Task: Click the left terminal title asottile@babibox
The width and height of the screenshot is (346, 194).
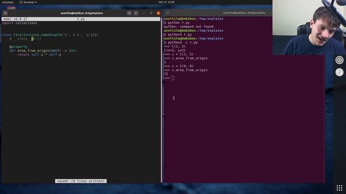Action: (x=82, y=13)
